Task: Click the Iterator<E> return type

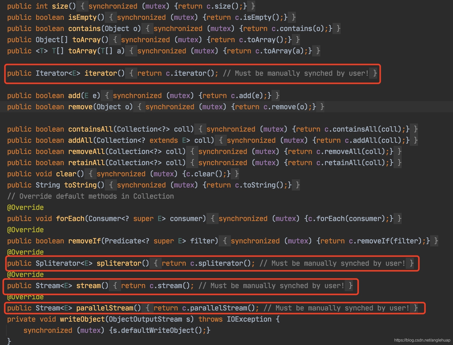Action: coord(58,73)
